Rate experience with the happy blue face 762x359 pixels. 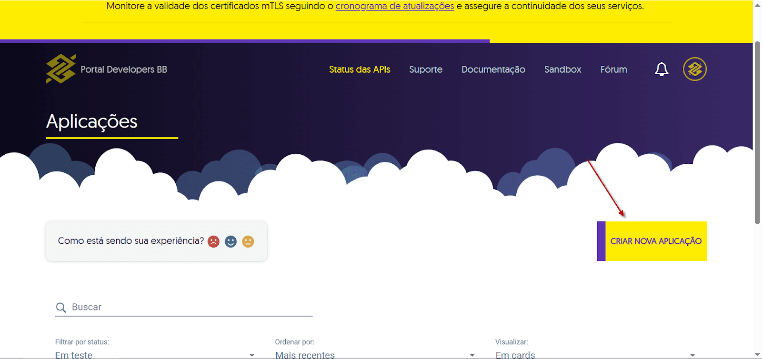(x=231, y=241)
